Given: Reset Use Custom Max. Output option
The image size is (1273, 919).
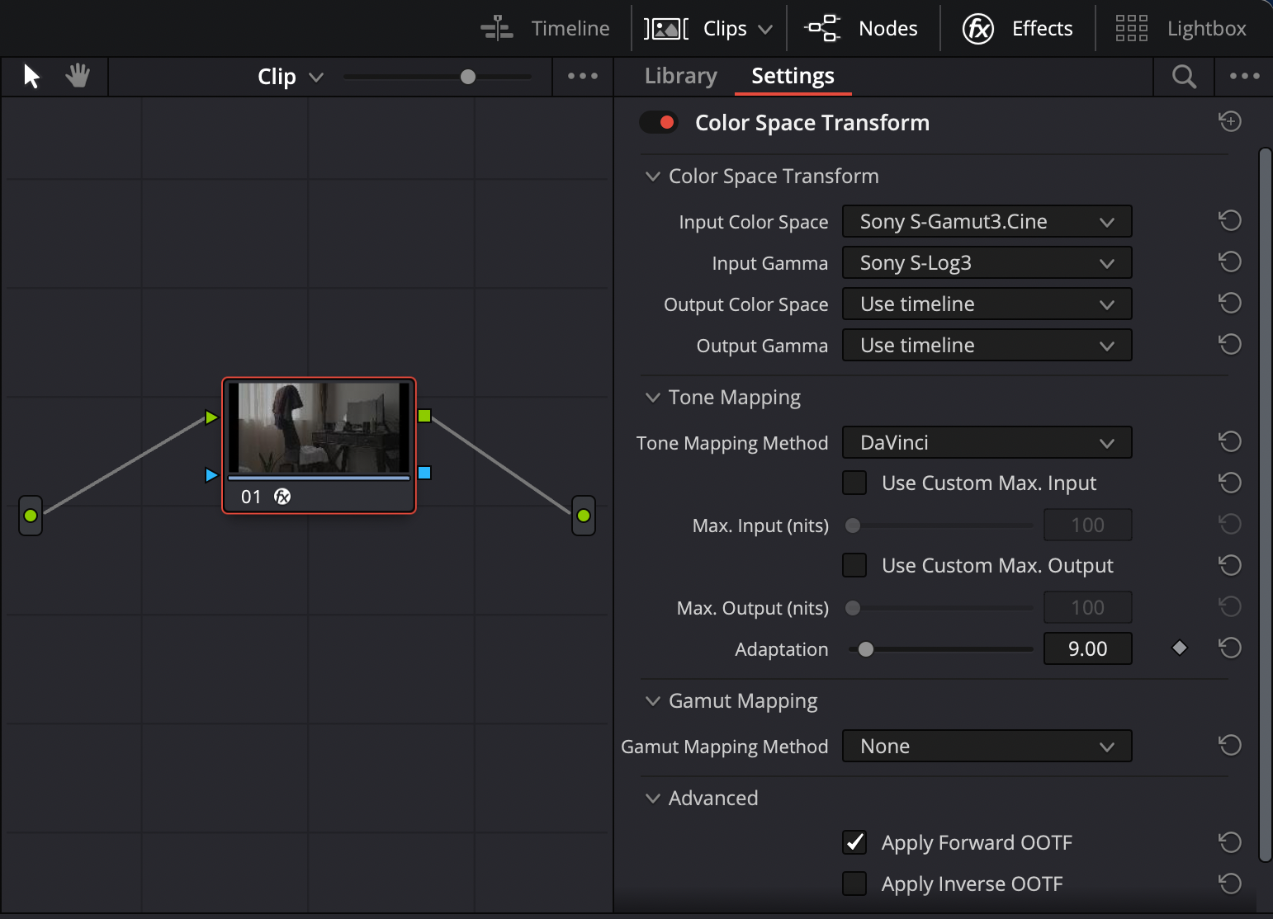Looking at the screenshot, I should coord(1230,565).
